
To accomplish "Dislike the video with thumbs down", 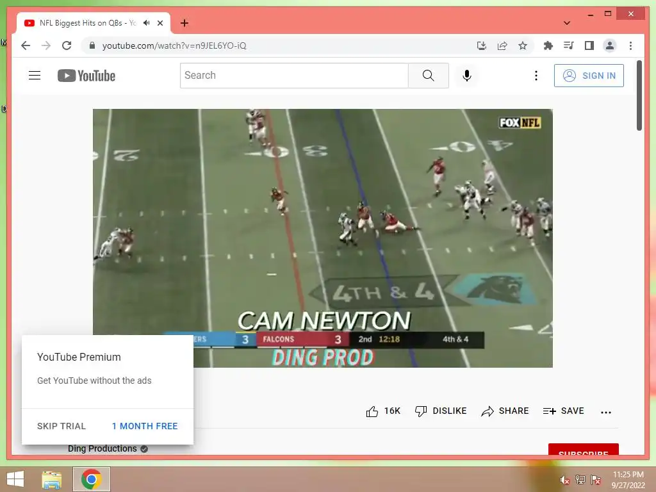I will [441, 411].
